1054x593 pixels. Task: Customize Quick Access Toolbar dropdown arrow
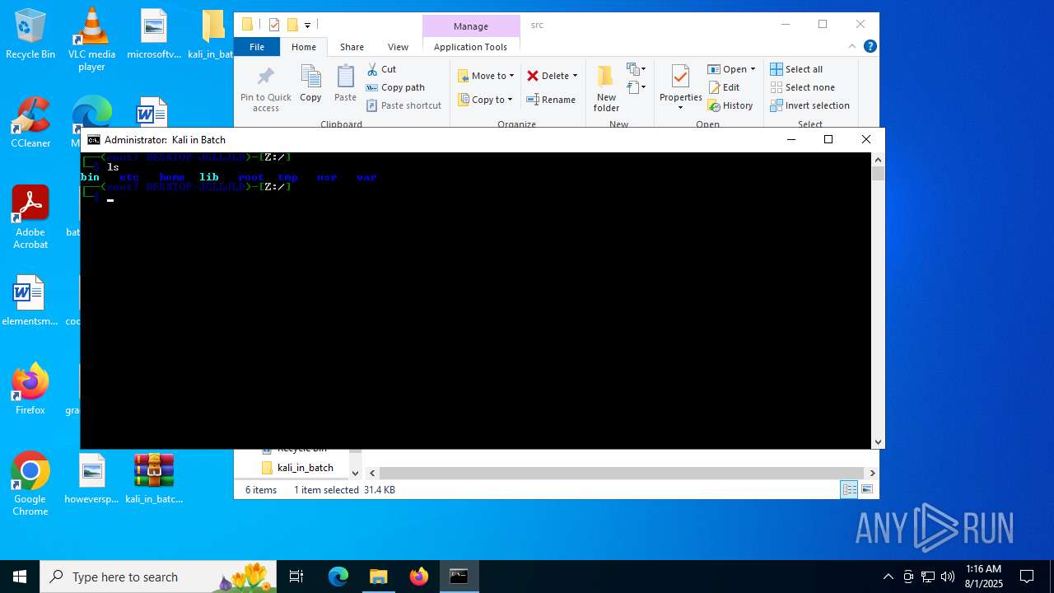coord(307,26)
